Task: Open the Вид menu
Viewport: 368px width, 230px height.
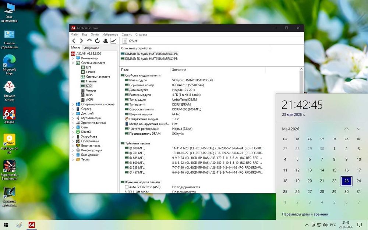Action: pos(85,34)
